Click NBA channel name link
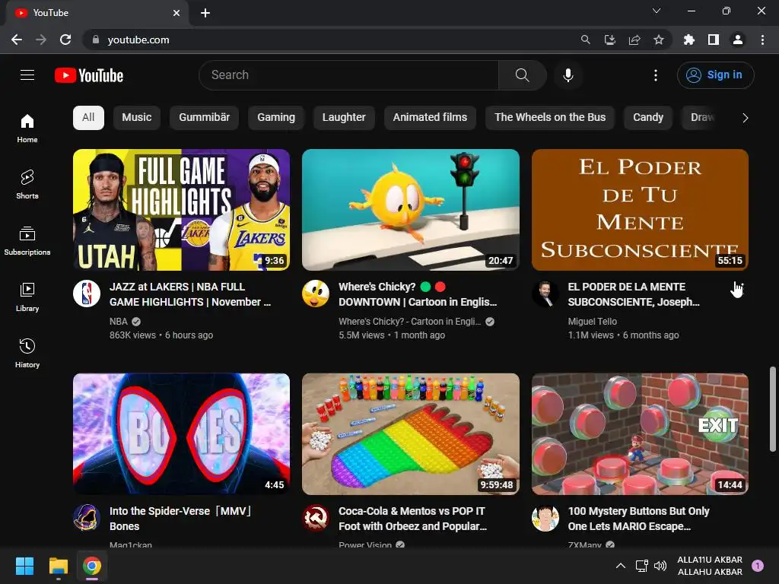The width and height of the screenshot is (779, 584). (118, 322)
